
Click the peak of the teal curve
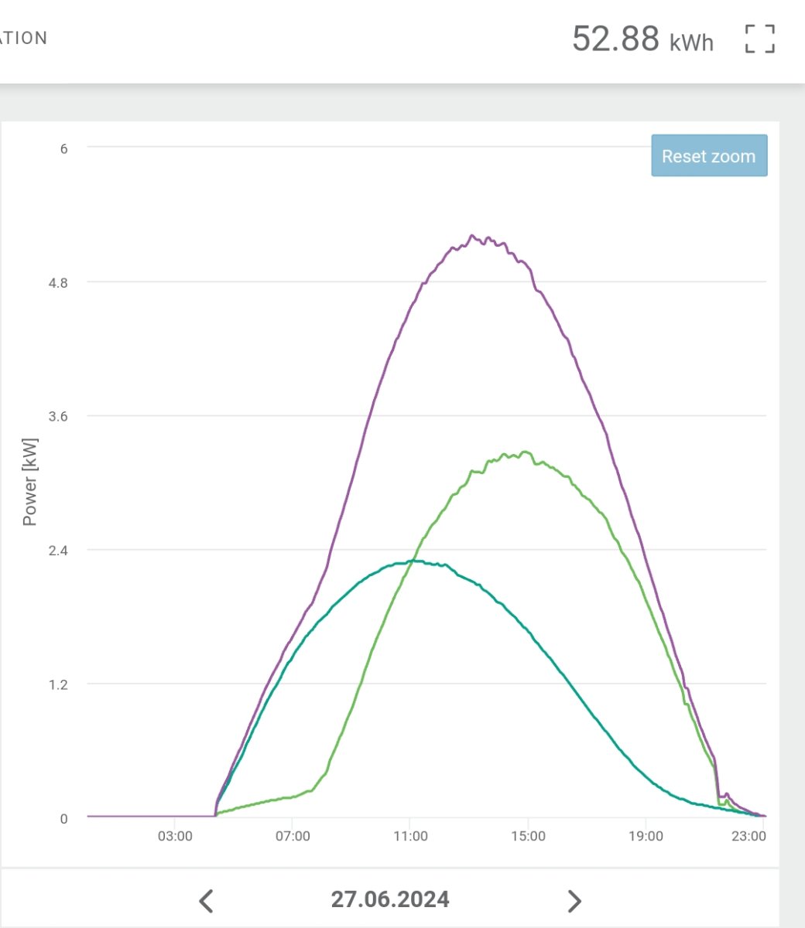(416, 561)
